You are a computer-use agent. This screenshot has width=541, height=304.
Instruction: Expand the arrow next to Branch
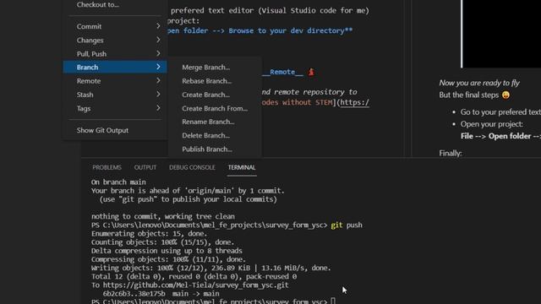(158, 67)
